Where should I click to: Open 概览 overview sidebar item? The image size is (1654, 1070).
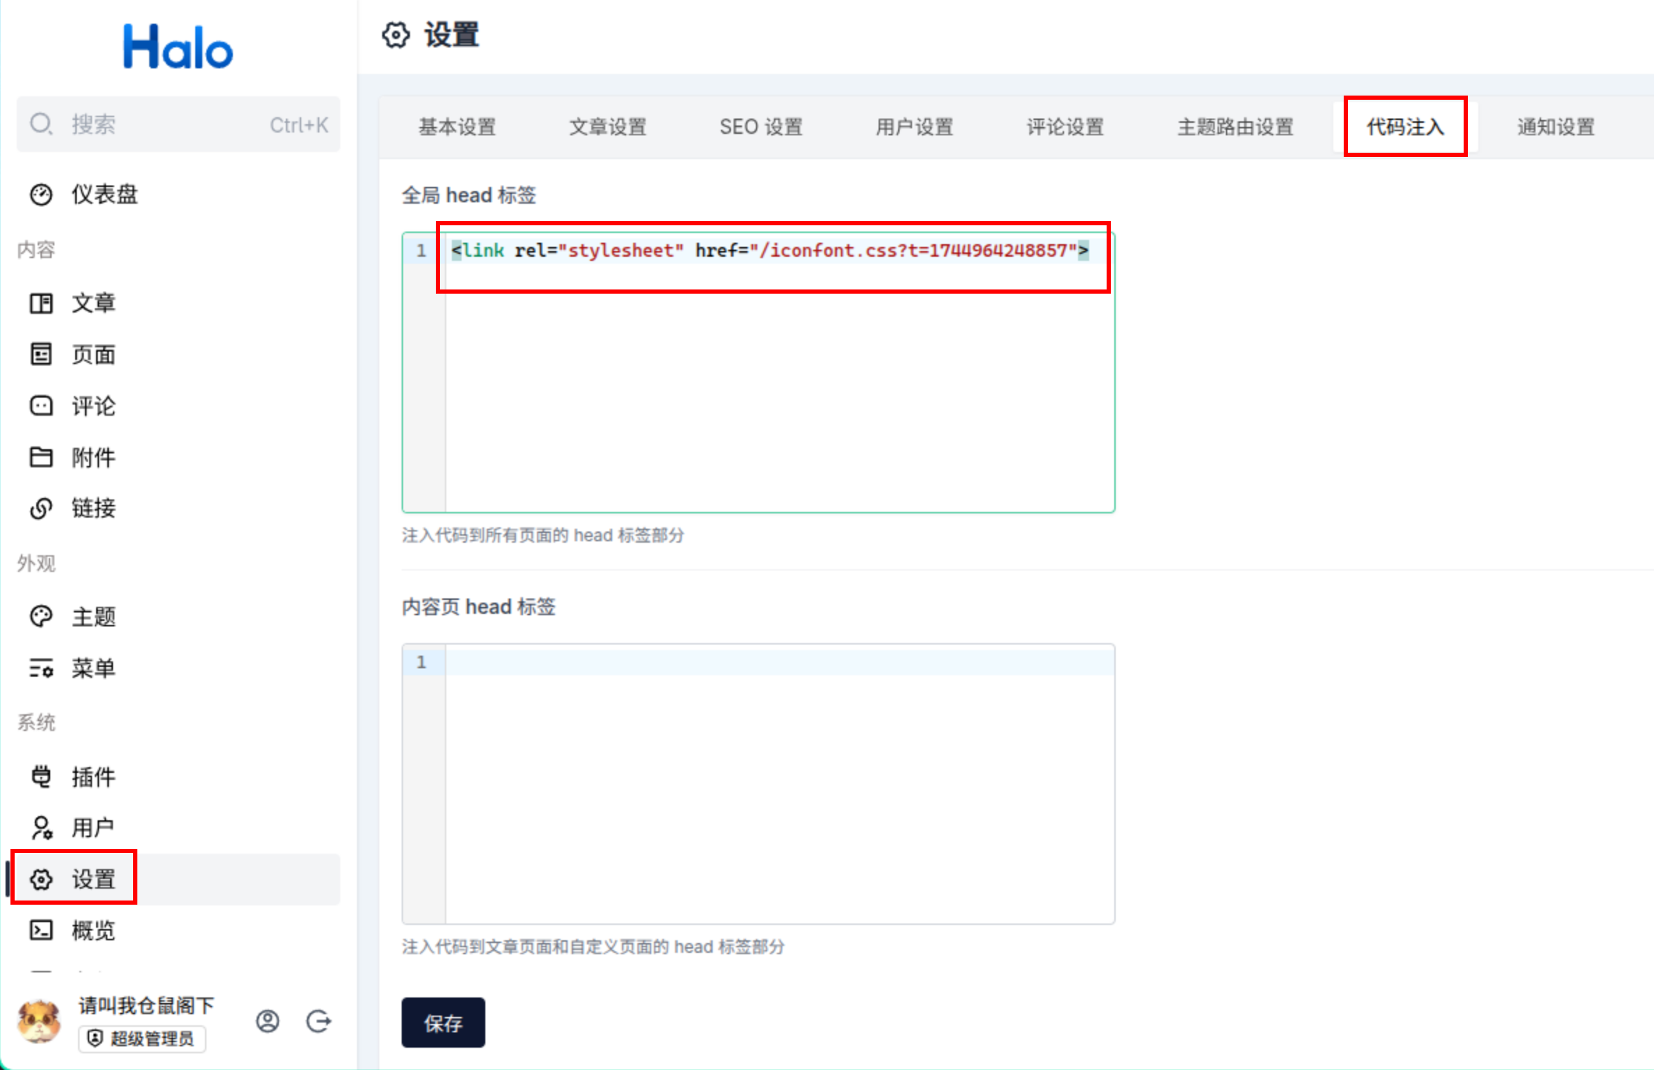pyautogui.click(x=93, y=930)
